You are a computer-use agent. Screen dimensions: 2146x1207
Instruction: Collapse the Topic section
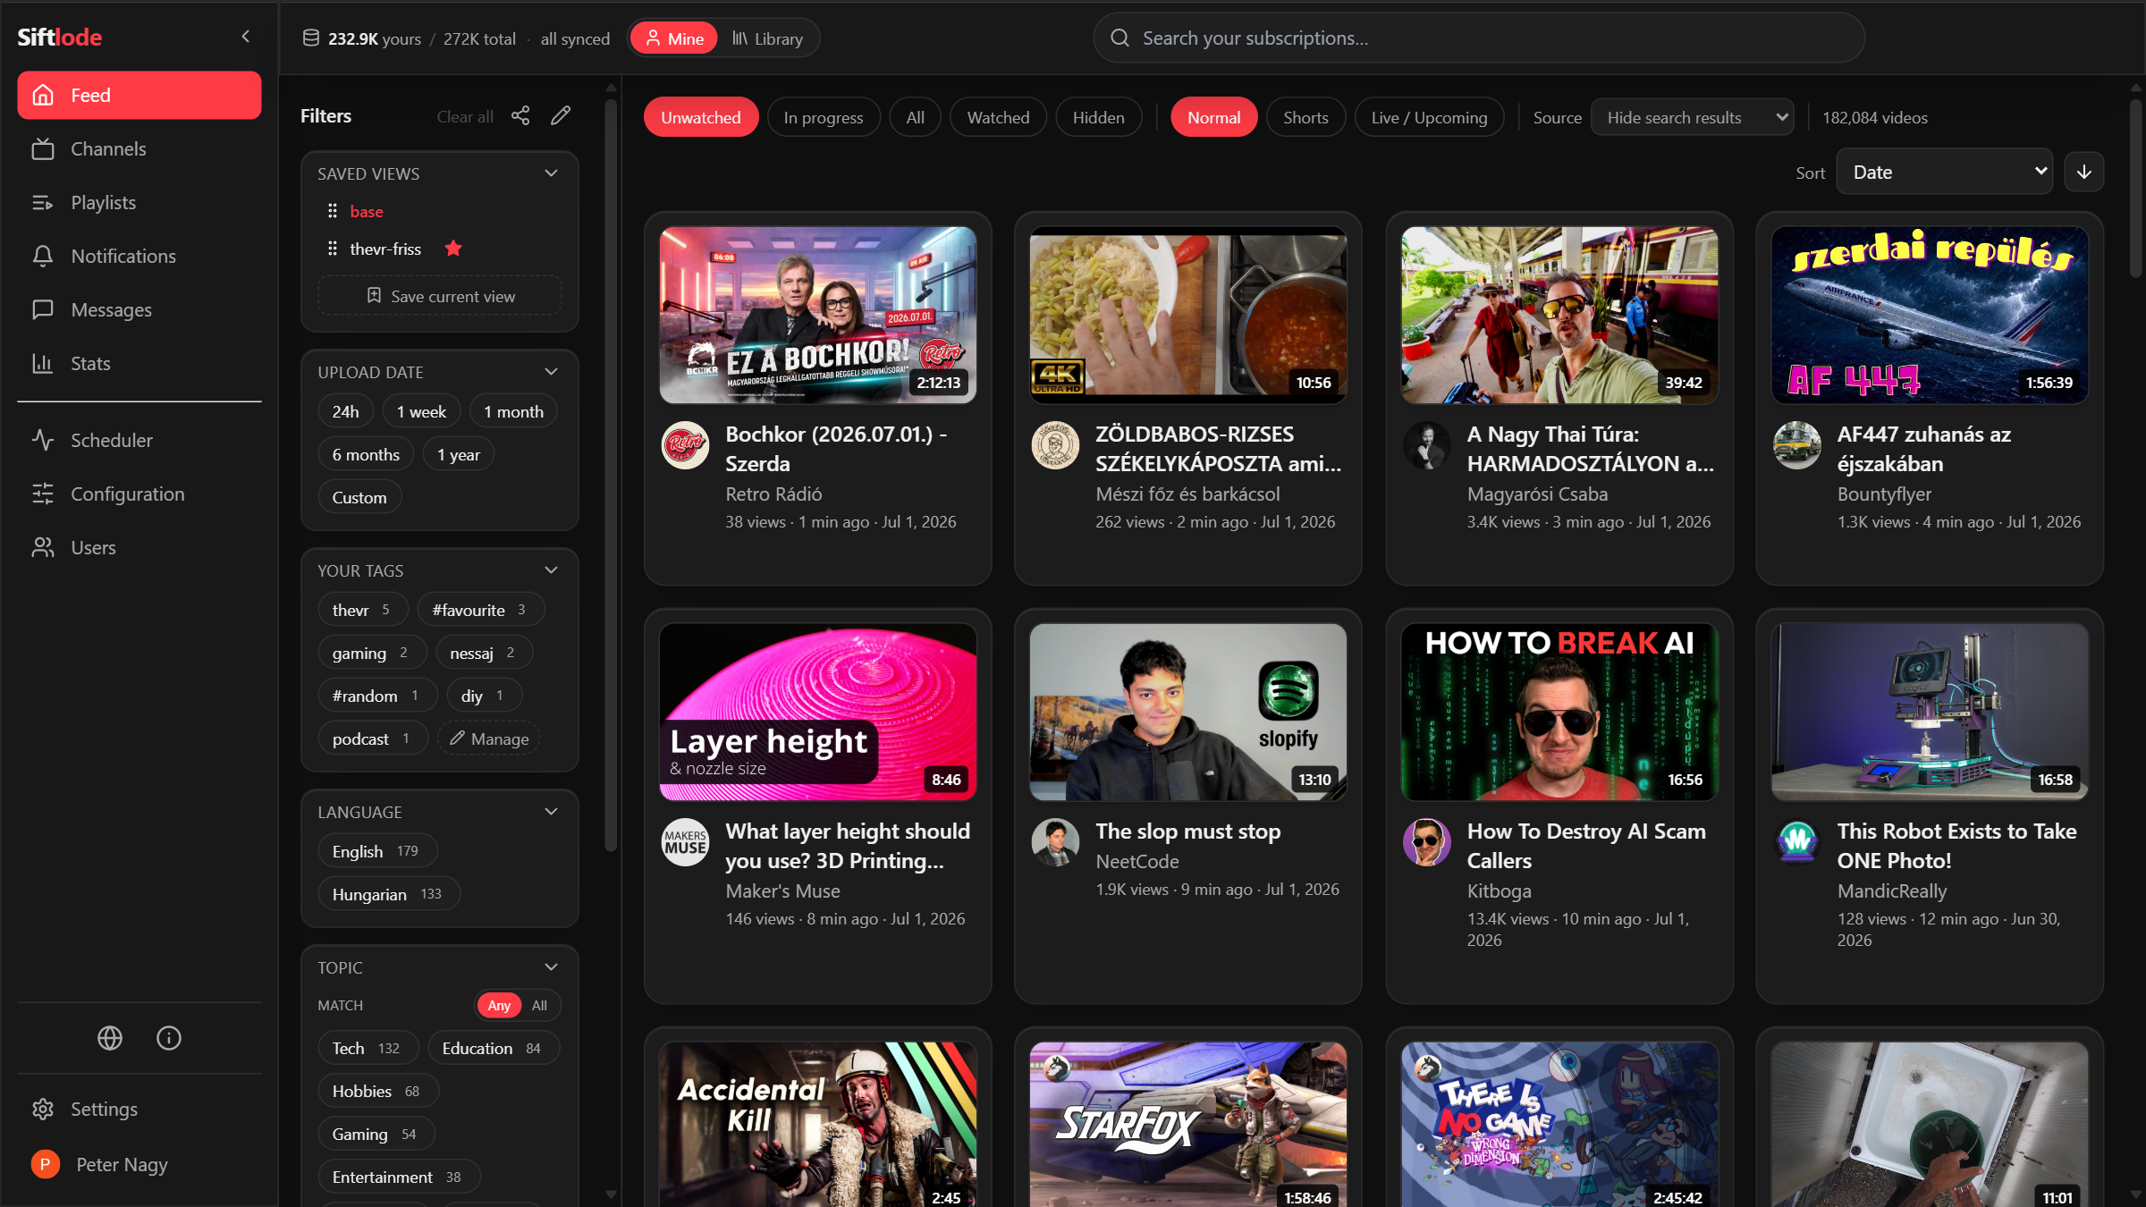coord(552,967)
